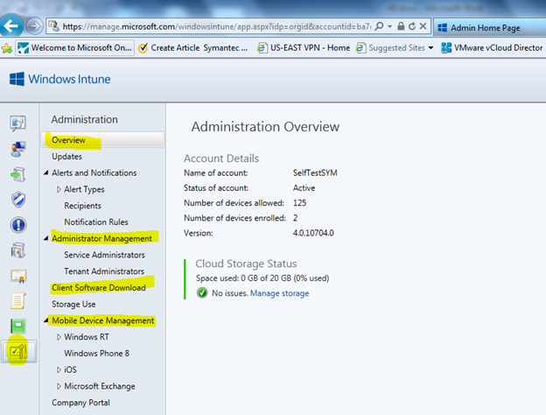This screenshot has width=546, height=415.
Task: Open Suggested Sites dropdown arrow
Action: point(430,48)
